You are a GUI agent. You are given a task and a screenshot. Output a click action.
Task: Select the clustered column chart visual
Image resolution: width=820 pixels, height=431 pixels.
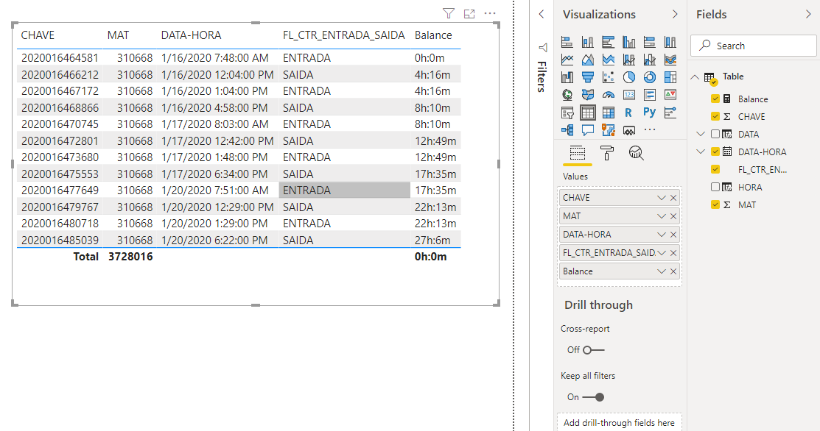click(629, 42)
